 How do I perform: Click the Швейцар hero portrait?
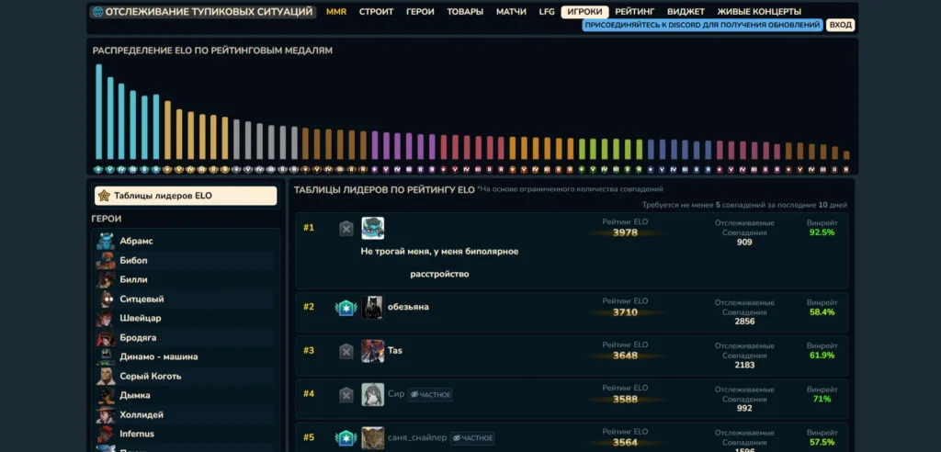[106, 318]
